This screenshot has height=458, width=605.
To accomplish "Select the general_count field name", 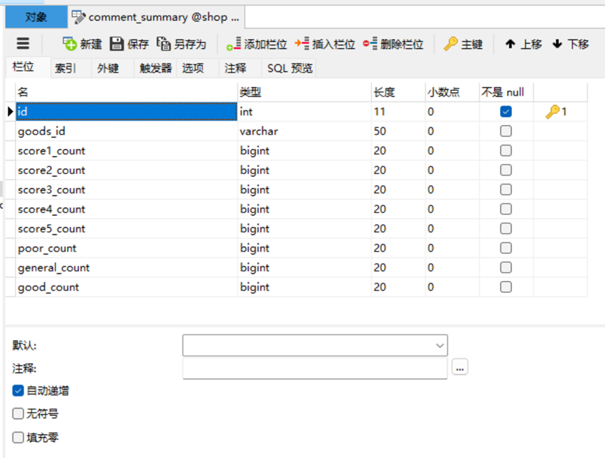I will click(x=127, y=267).
